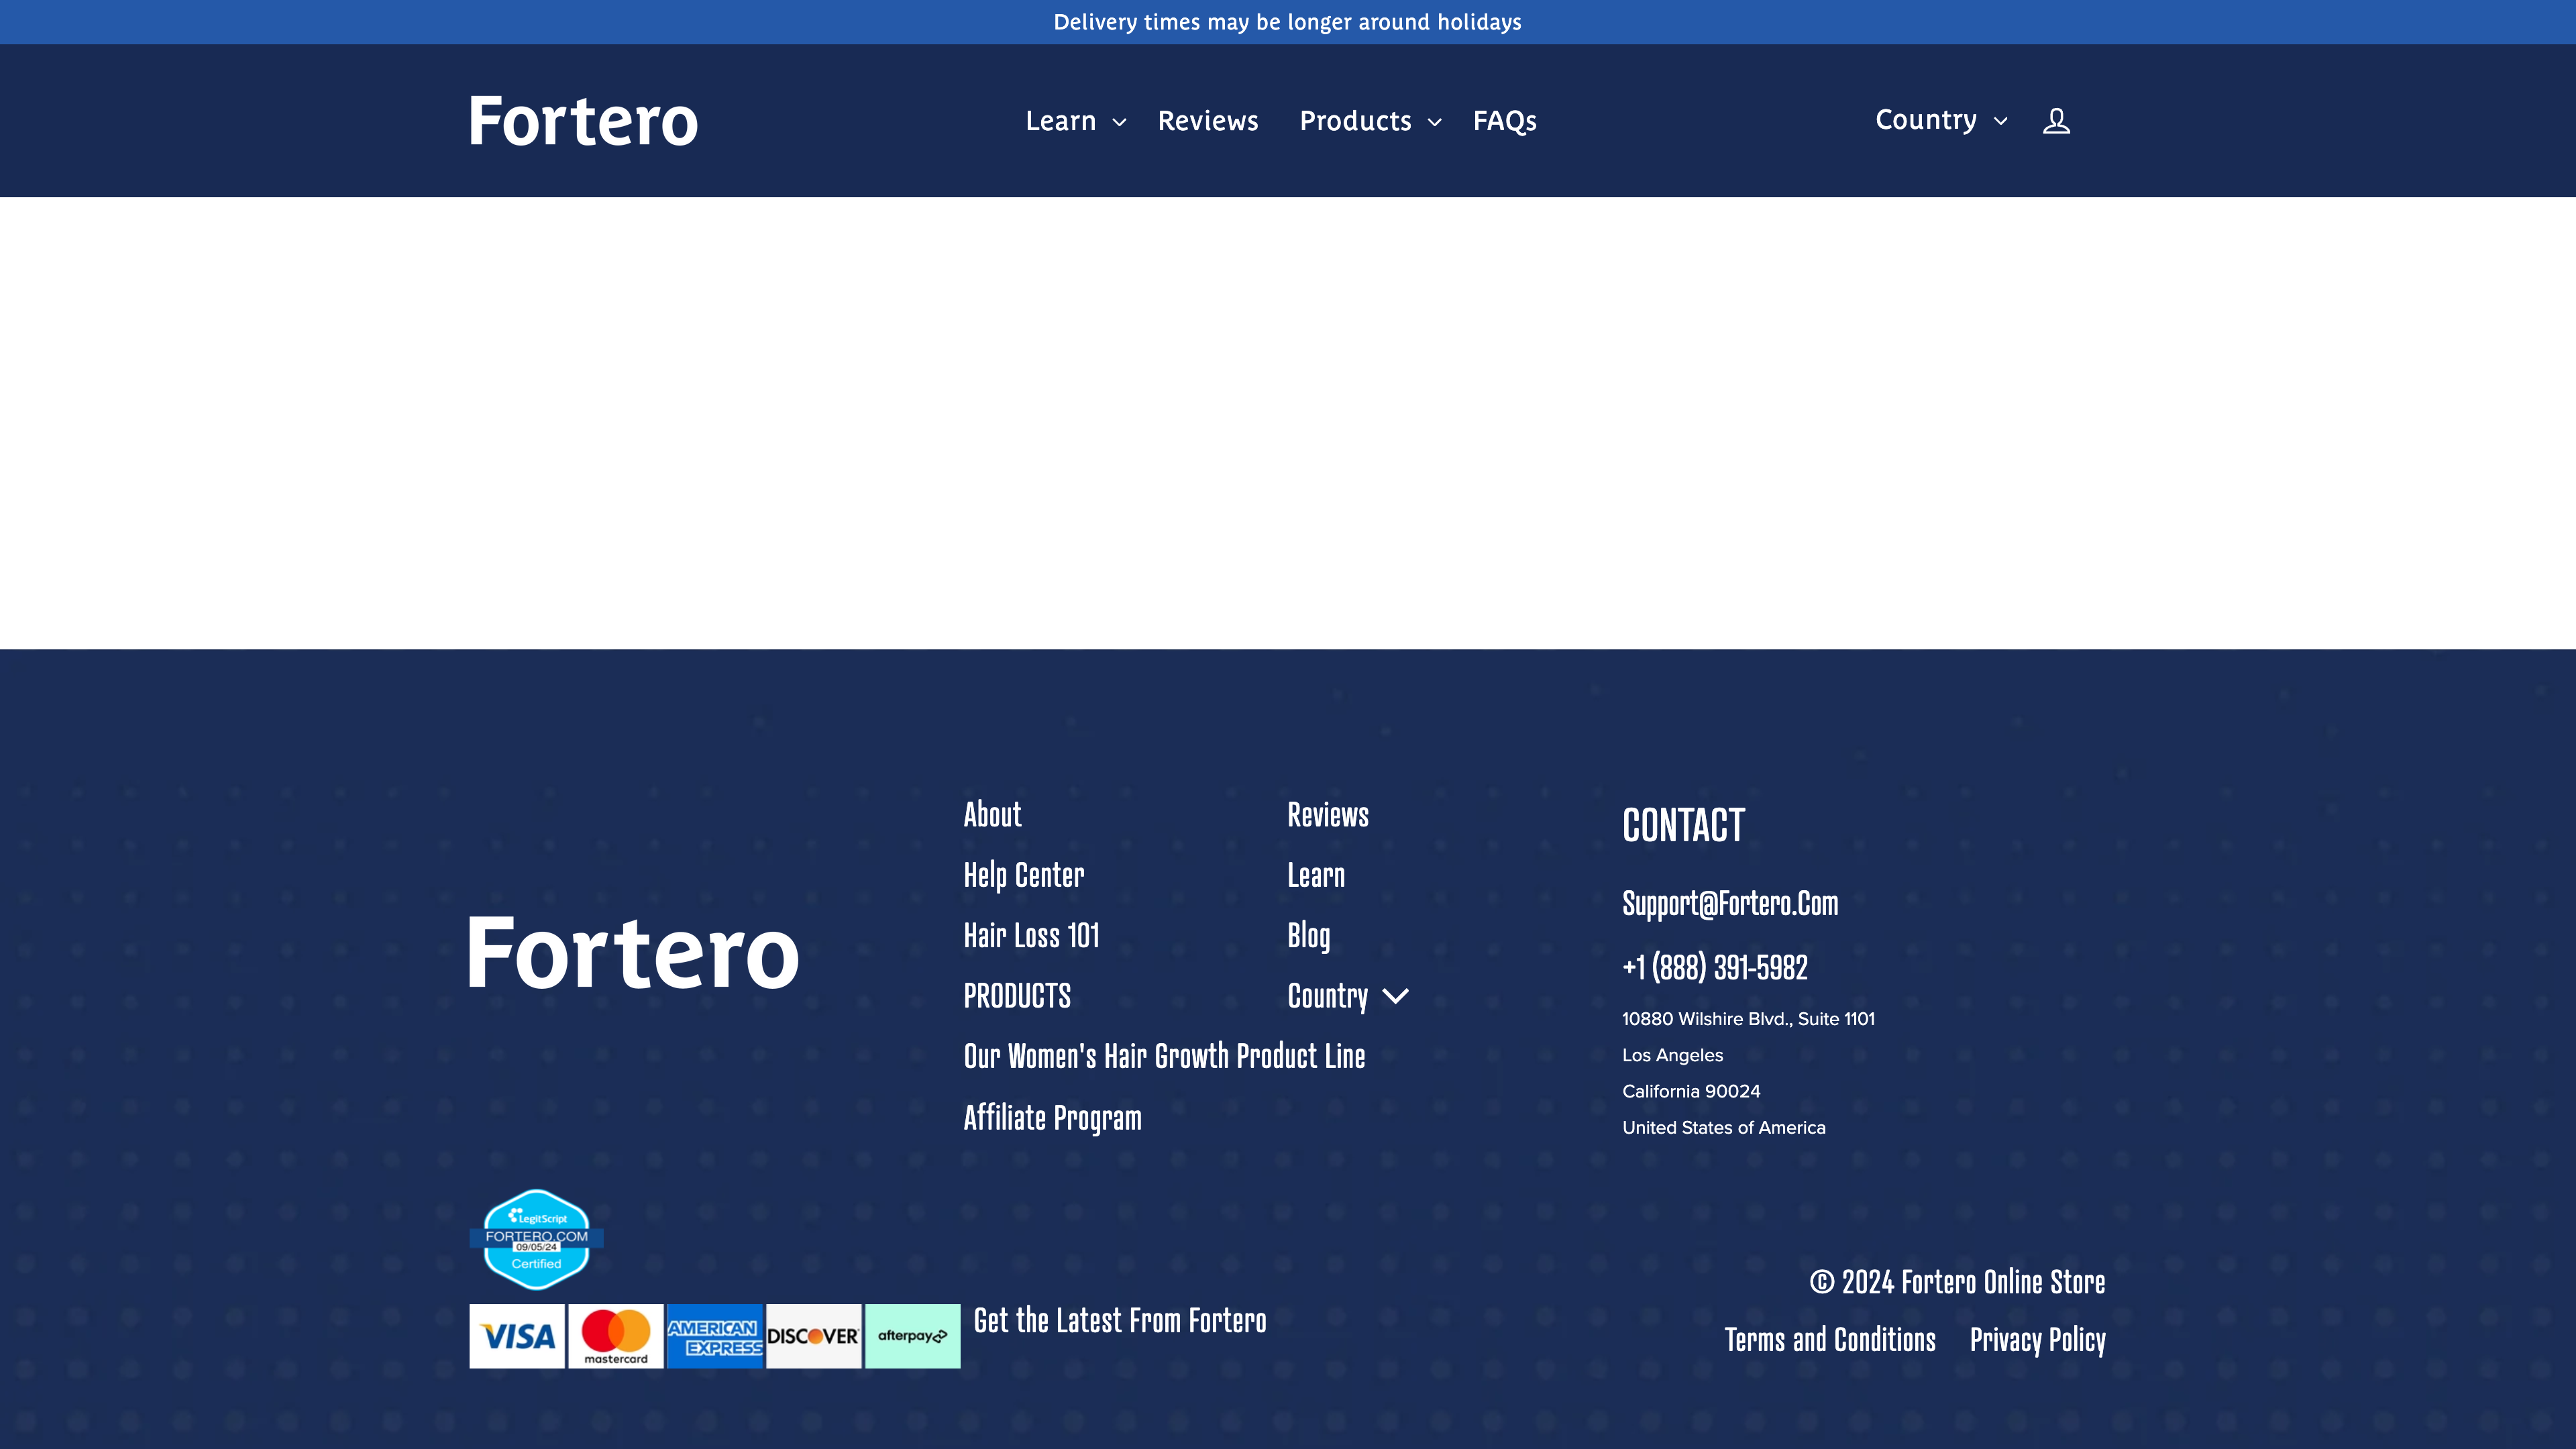This screenshot has height=1449, width=2576.
Task: Open the account login icon
Action: [x=2056, y=121]
